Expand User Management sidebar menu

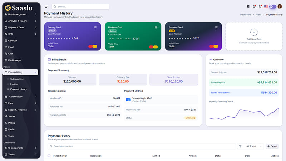pos(21,14)
